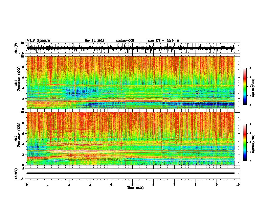Click time axis tick label "6"
The image size is (268, 207).
154,185
